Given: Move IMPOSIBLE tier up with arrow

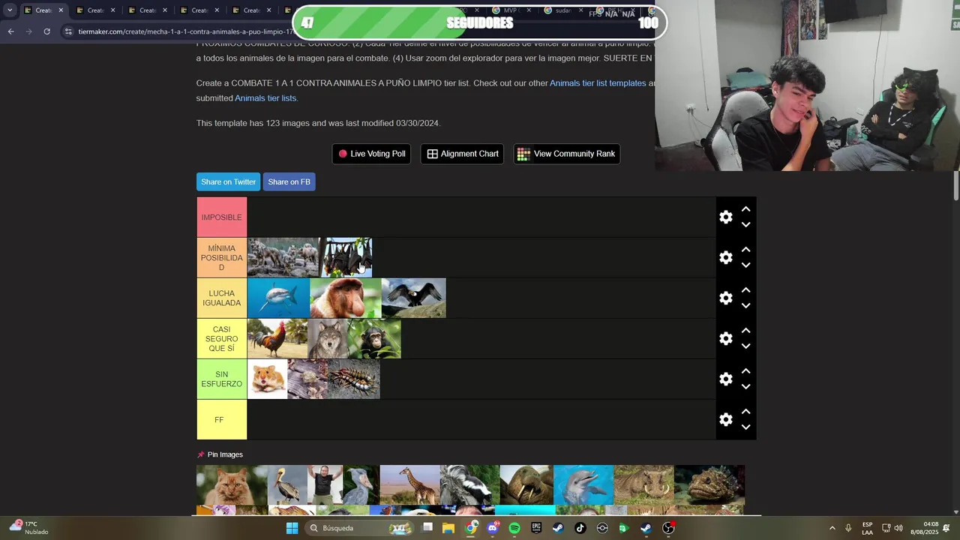Looking at the screenshot, I should coord(745,209).
